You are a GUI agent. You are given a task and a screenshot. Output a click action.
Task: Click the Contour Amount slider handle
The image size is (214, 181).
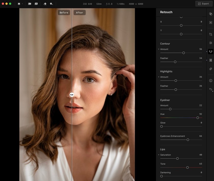click(x=184, y=53)
